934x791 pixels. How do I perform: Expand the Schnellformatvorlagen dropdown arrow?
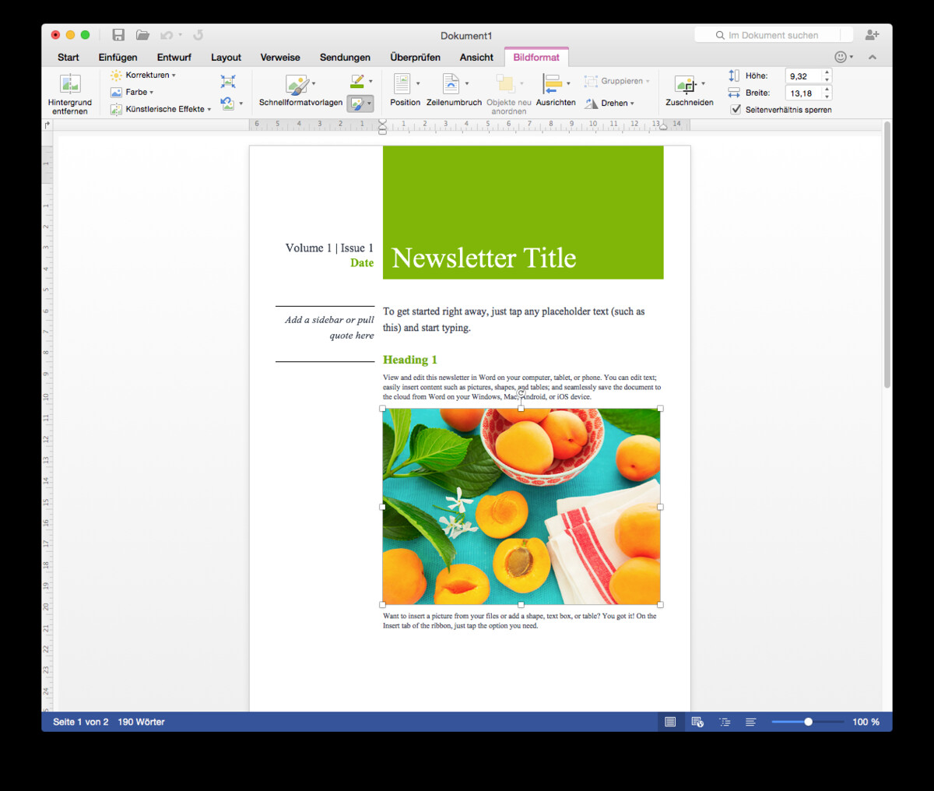[x=314, y=83]
